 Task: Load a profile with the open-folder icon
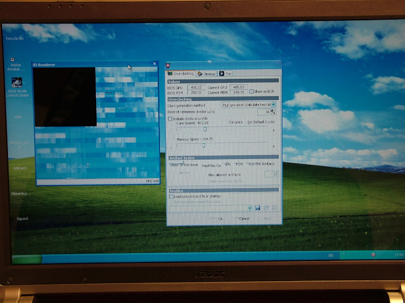[266, 208]
